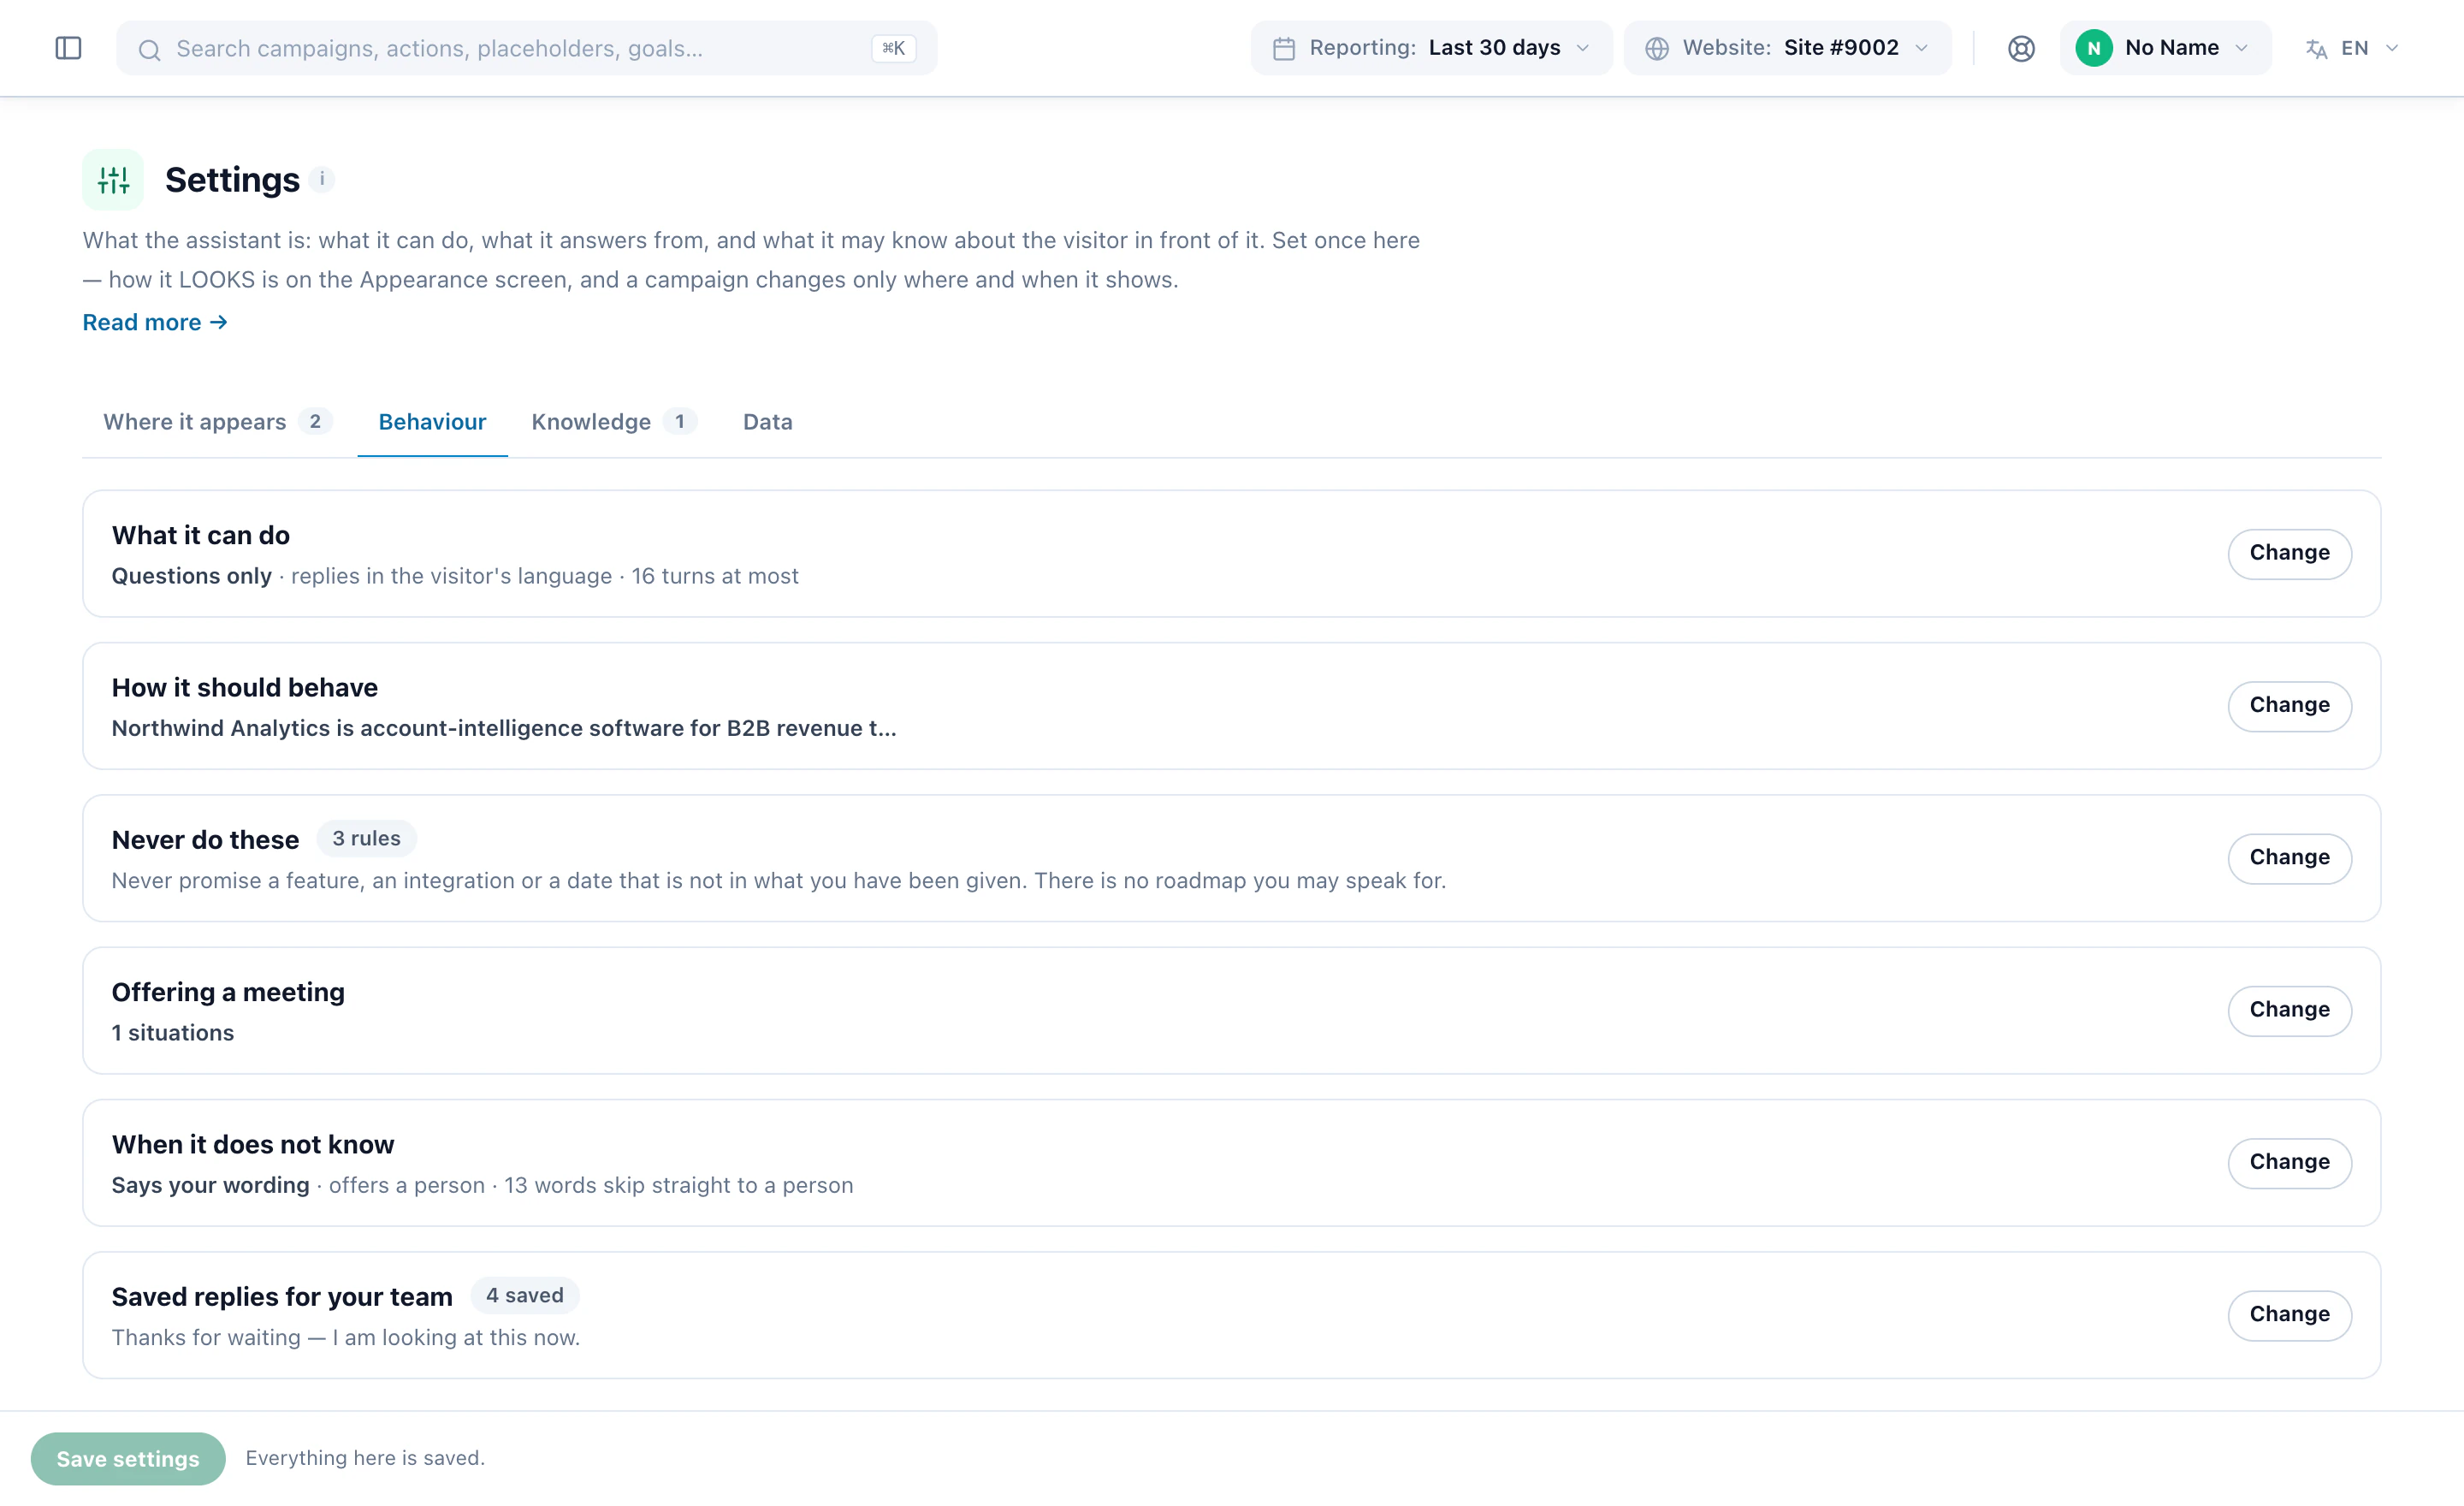Viewport: 2464px width, 1506px height.
Task: Open the EN language dropdown
Action: pos(2352,48)
